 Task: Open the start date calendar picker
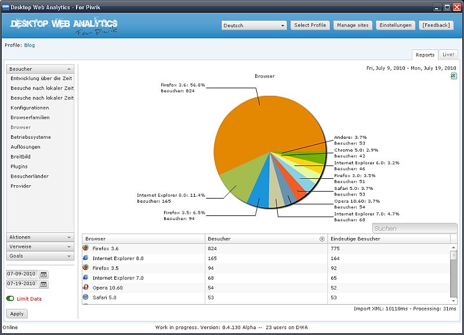click(x=43, y=274)
